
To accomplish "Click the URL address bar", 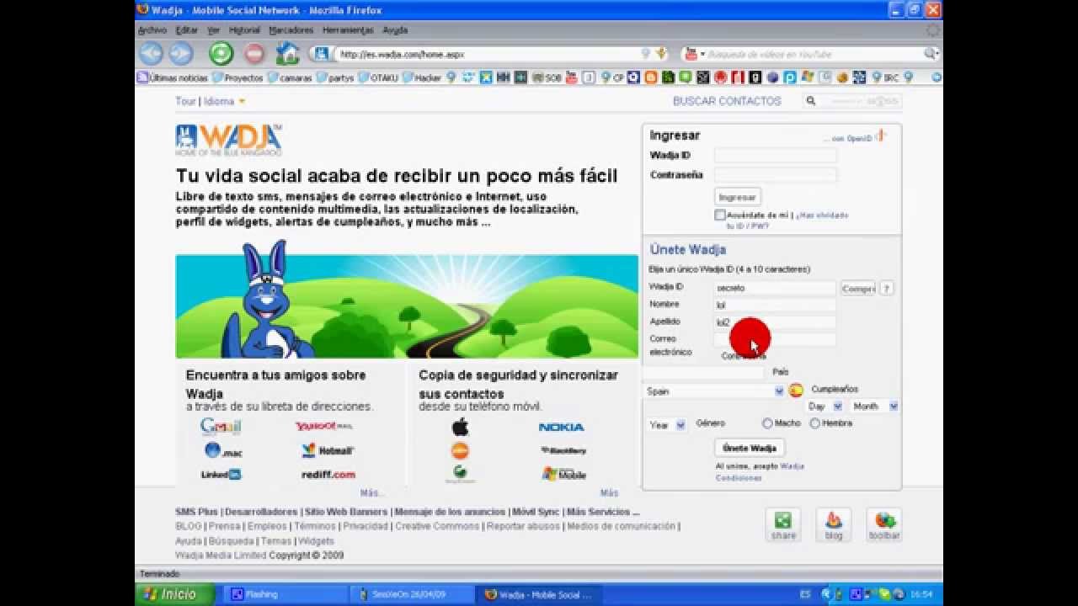I will [488, 54].
